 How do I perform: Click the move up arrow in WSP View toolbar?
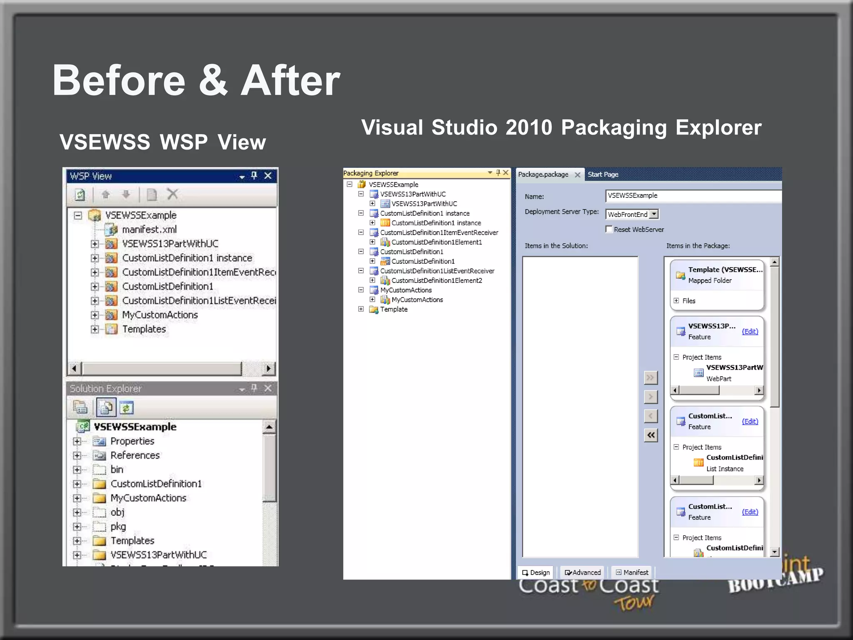point(105,194)
